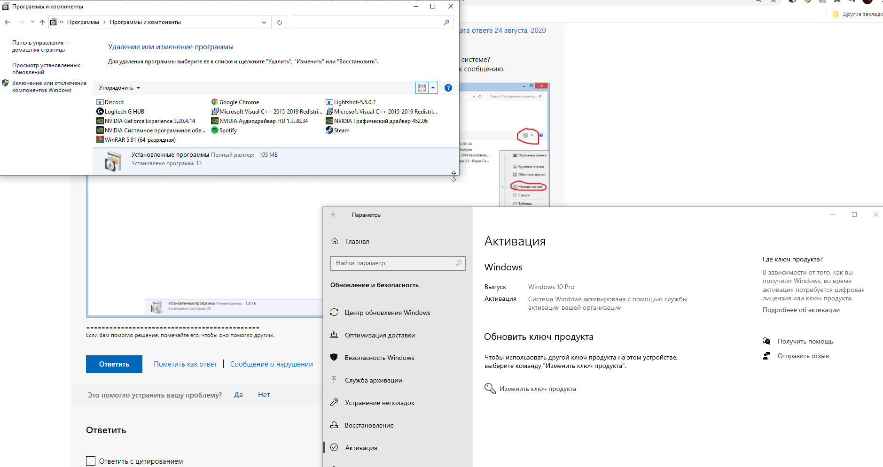Click the Control Panel search box
Screen dimensions: 883x467
(x=373, y=22)
